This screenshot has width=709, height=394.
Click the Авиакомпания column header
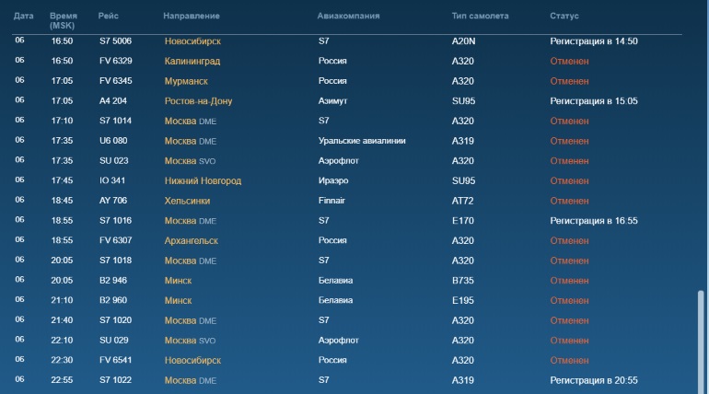pos(348,16)
